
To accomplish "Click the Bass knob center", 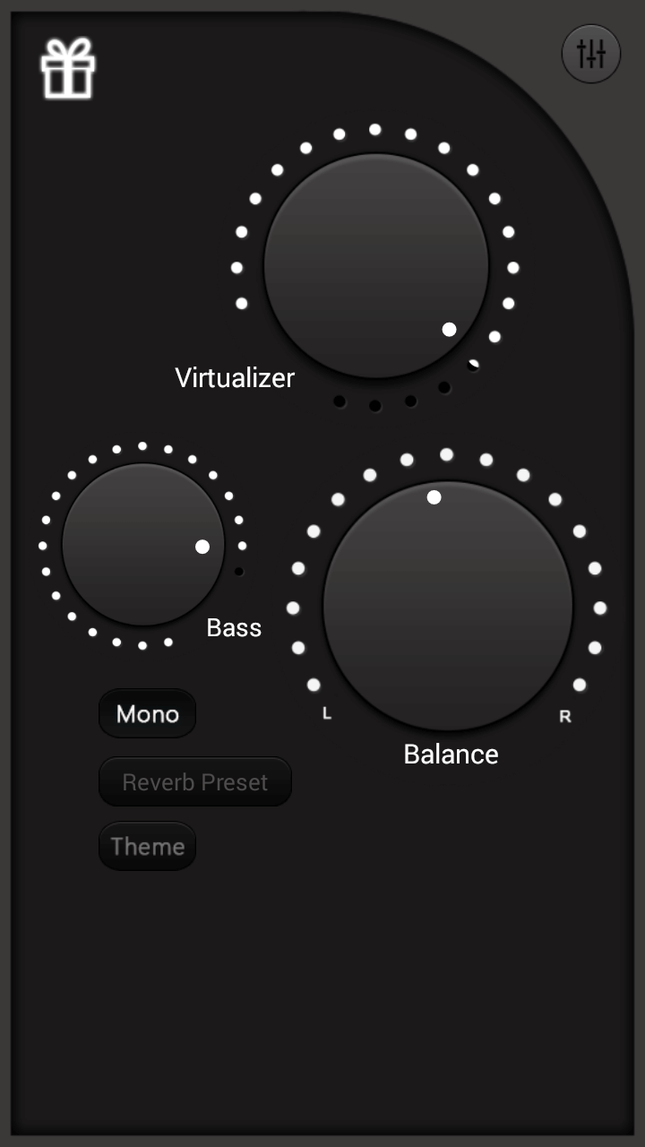I will [x=143, y=545].
